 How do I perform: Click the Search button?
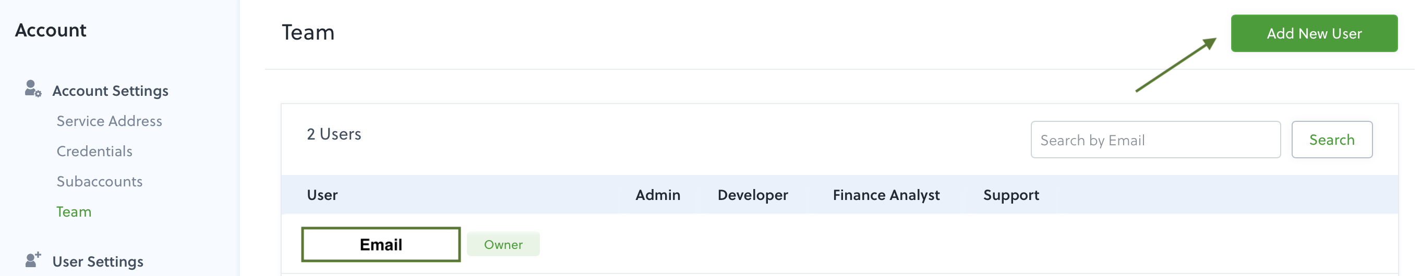tap(1331, 140)
